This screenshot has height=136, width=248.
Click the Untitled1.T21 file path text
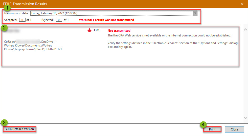click(x=33, y=46)
